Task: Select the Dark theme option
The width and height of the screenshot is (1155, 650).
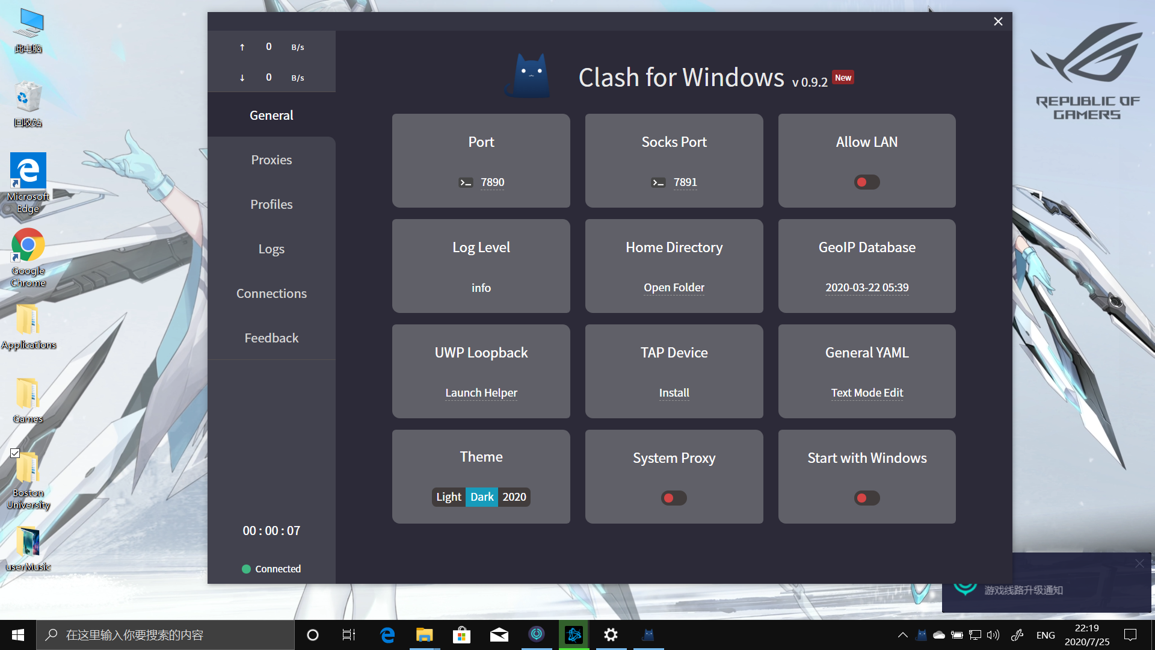Action: pyautogui.click(x=482, y=497)
